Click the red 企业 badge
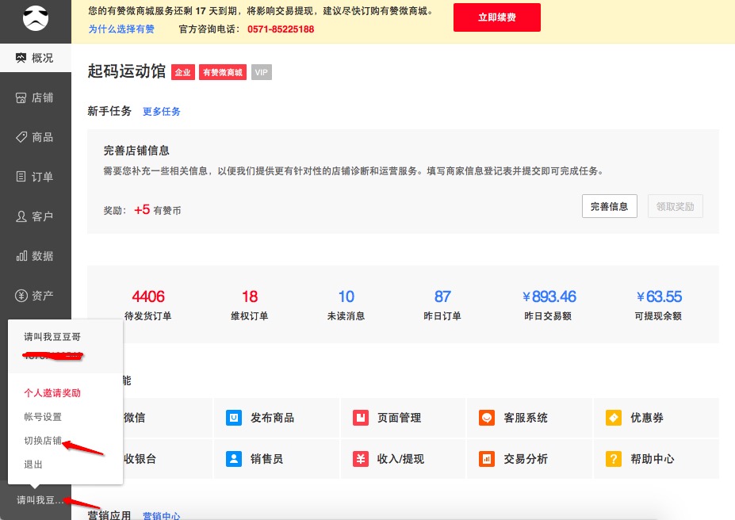 [x=183, y=72]
